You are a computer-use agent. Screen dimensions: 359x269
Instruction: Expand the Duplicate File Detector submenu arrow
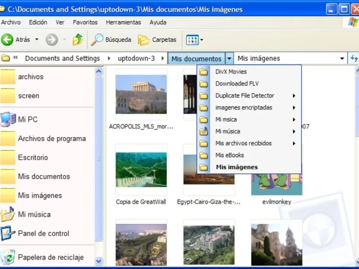tap(294, 95)
